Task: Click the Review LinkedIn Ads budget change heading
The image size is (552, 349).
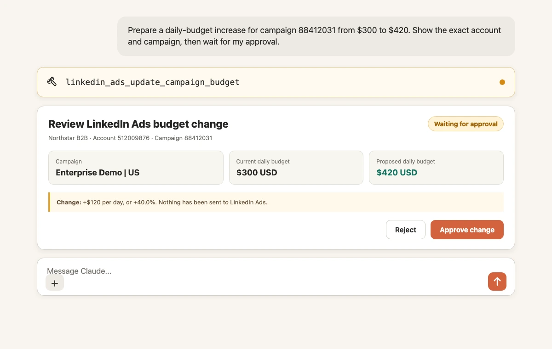Action: (138, 124)
